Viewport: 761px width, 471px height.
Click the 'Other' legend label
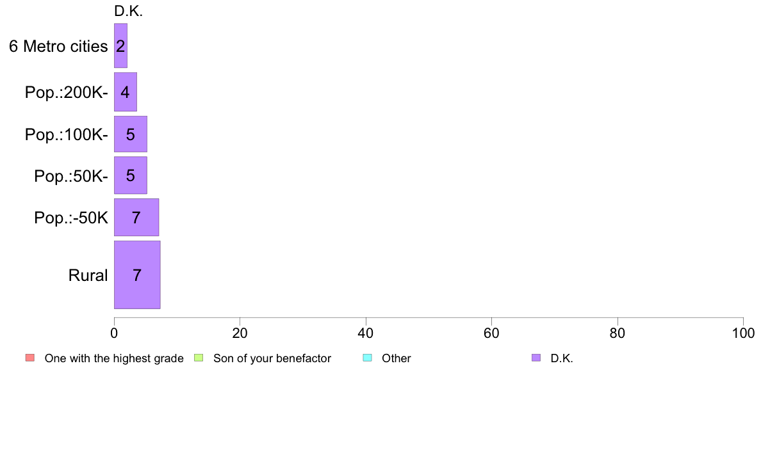pos(397,358)
